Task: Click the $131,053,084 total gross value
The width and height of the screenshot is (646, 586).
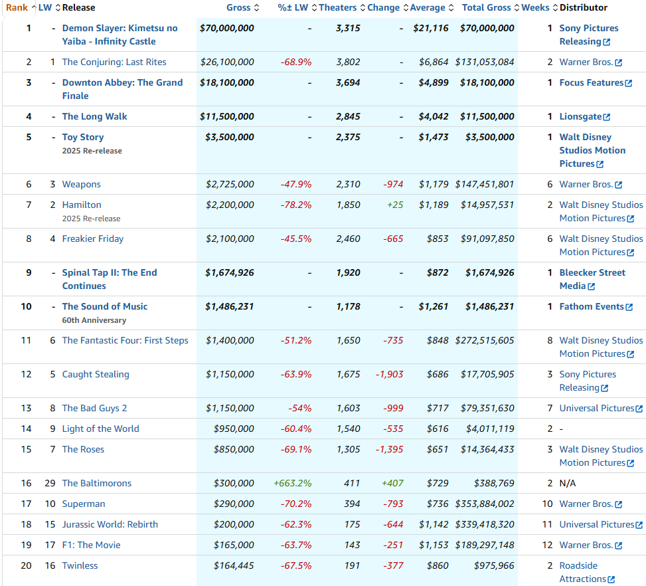Action: [485, 62]
